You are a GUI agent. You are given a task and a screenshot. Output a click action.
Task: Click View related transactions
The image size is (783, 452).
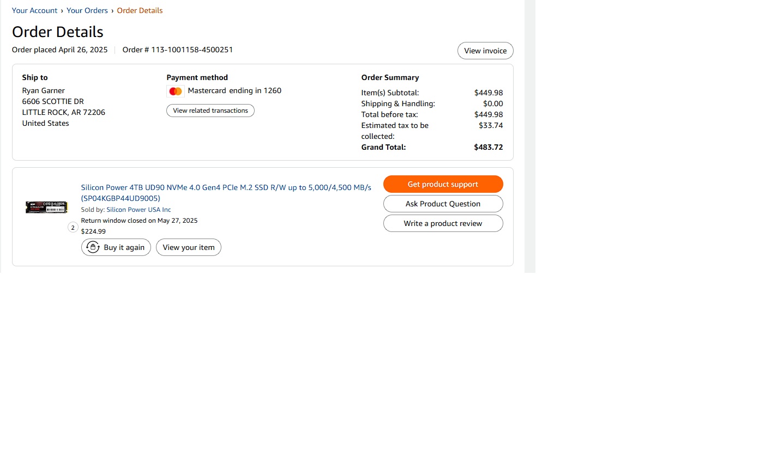pos(210,111)
